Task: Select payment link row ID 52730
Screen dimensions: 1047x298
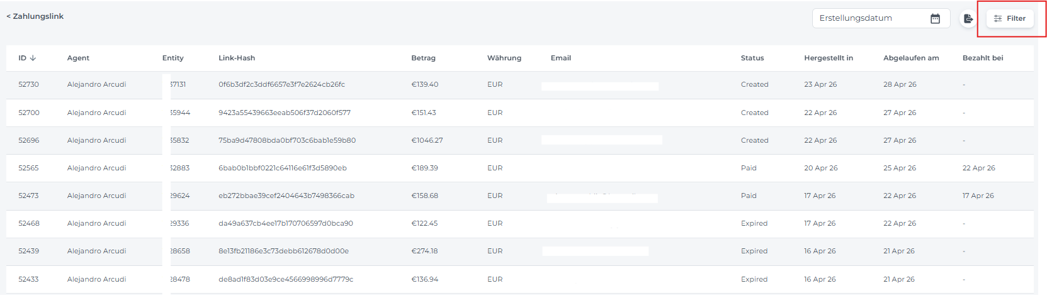Action: point(520,84)
